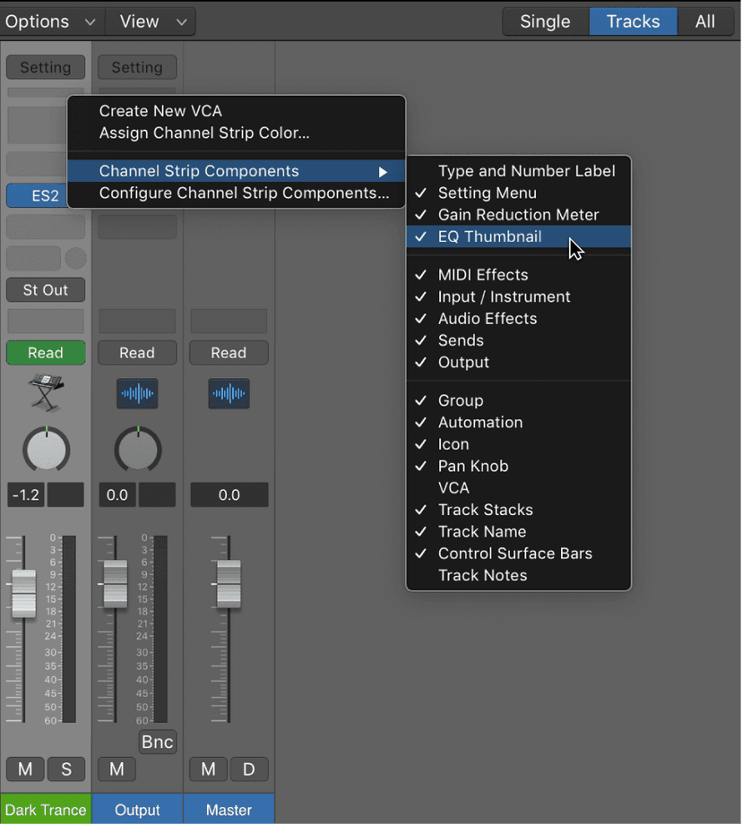
Task: Toggle Output component visibility
Action: (519, 362)
